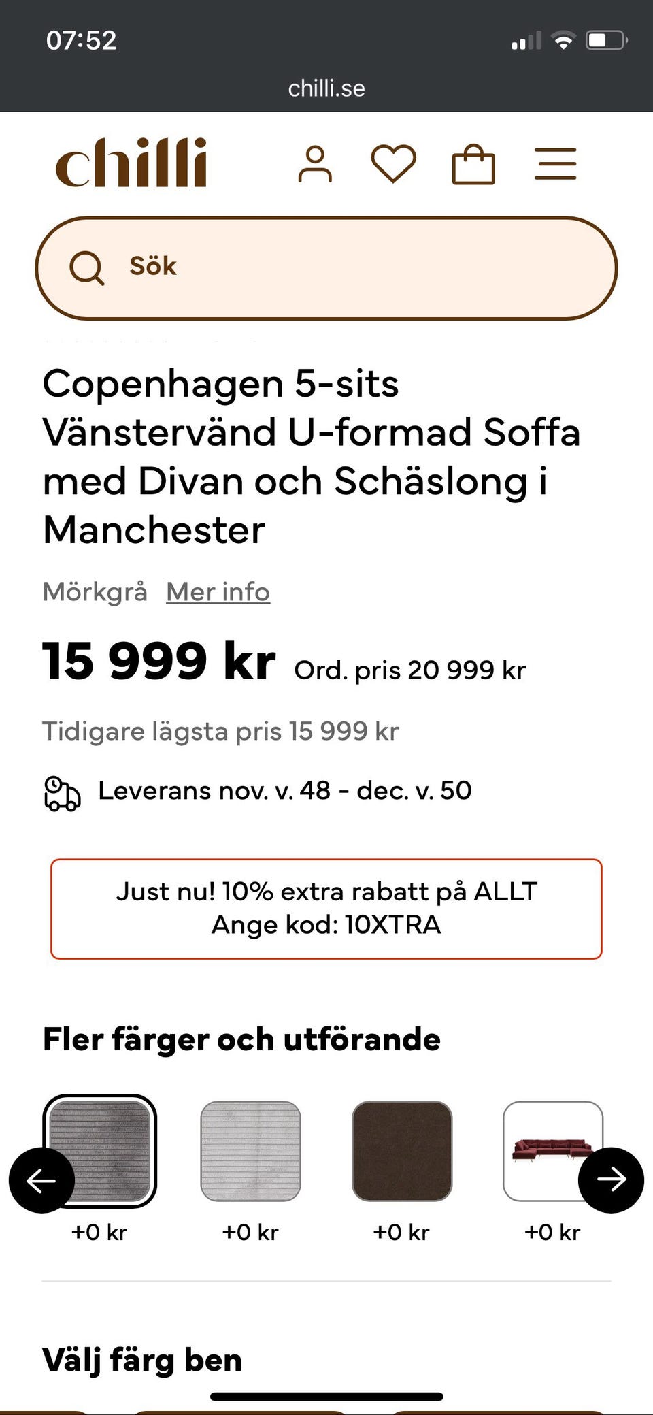Image resolution: width=653 pixels, height=1415 pixels.
Task: Tap the delivery truck icon
Action: pyautogui.click(x=62, y=793)
